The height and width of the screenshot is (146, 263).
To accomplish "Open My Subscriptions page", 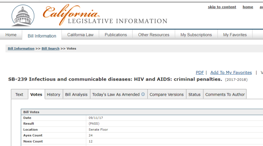I will pyautogui.click(x=196, y=35).
